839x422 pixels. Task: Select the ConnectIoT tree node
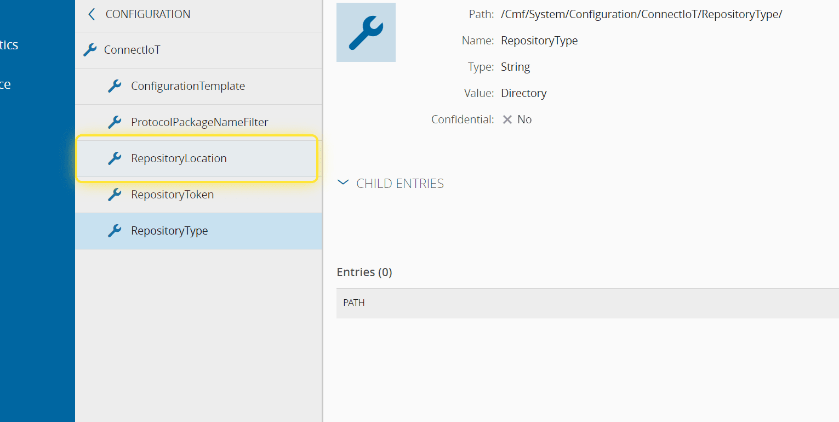tap(132, 50)
